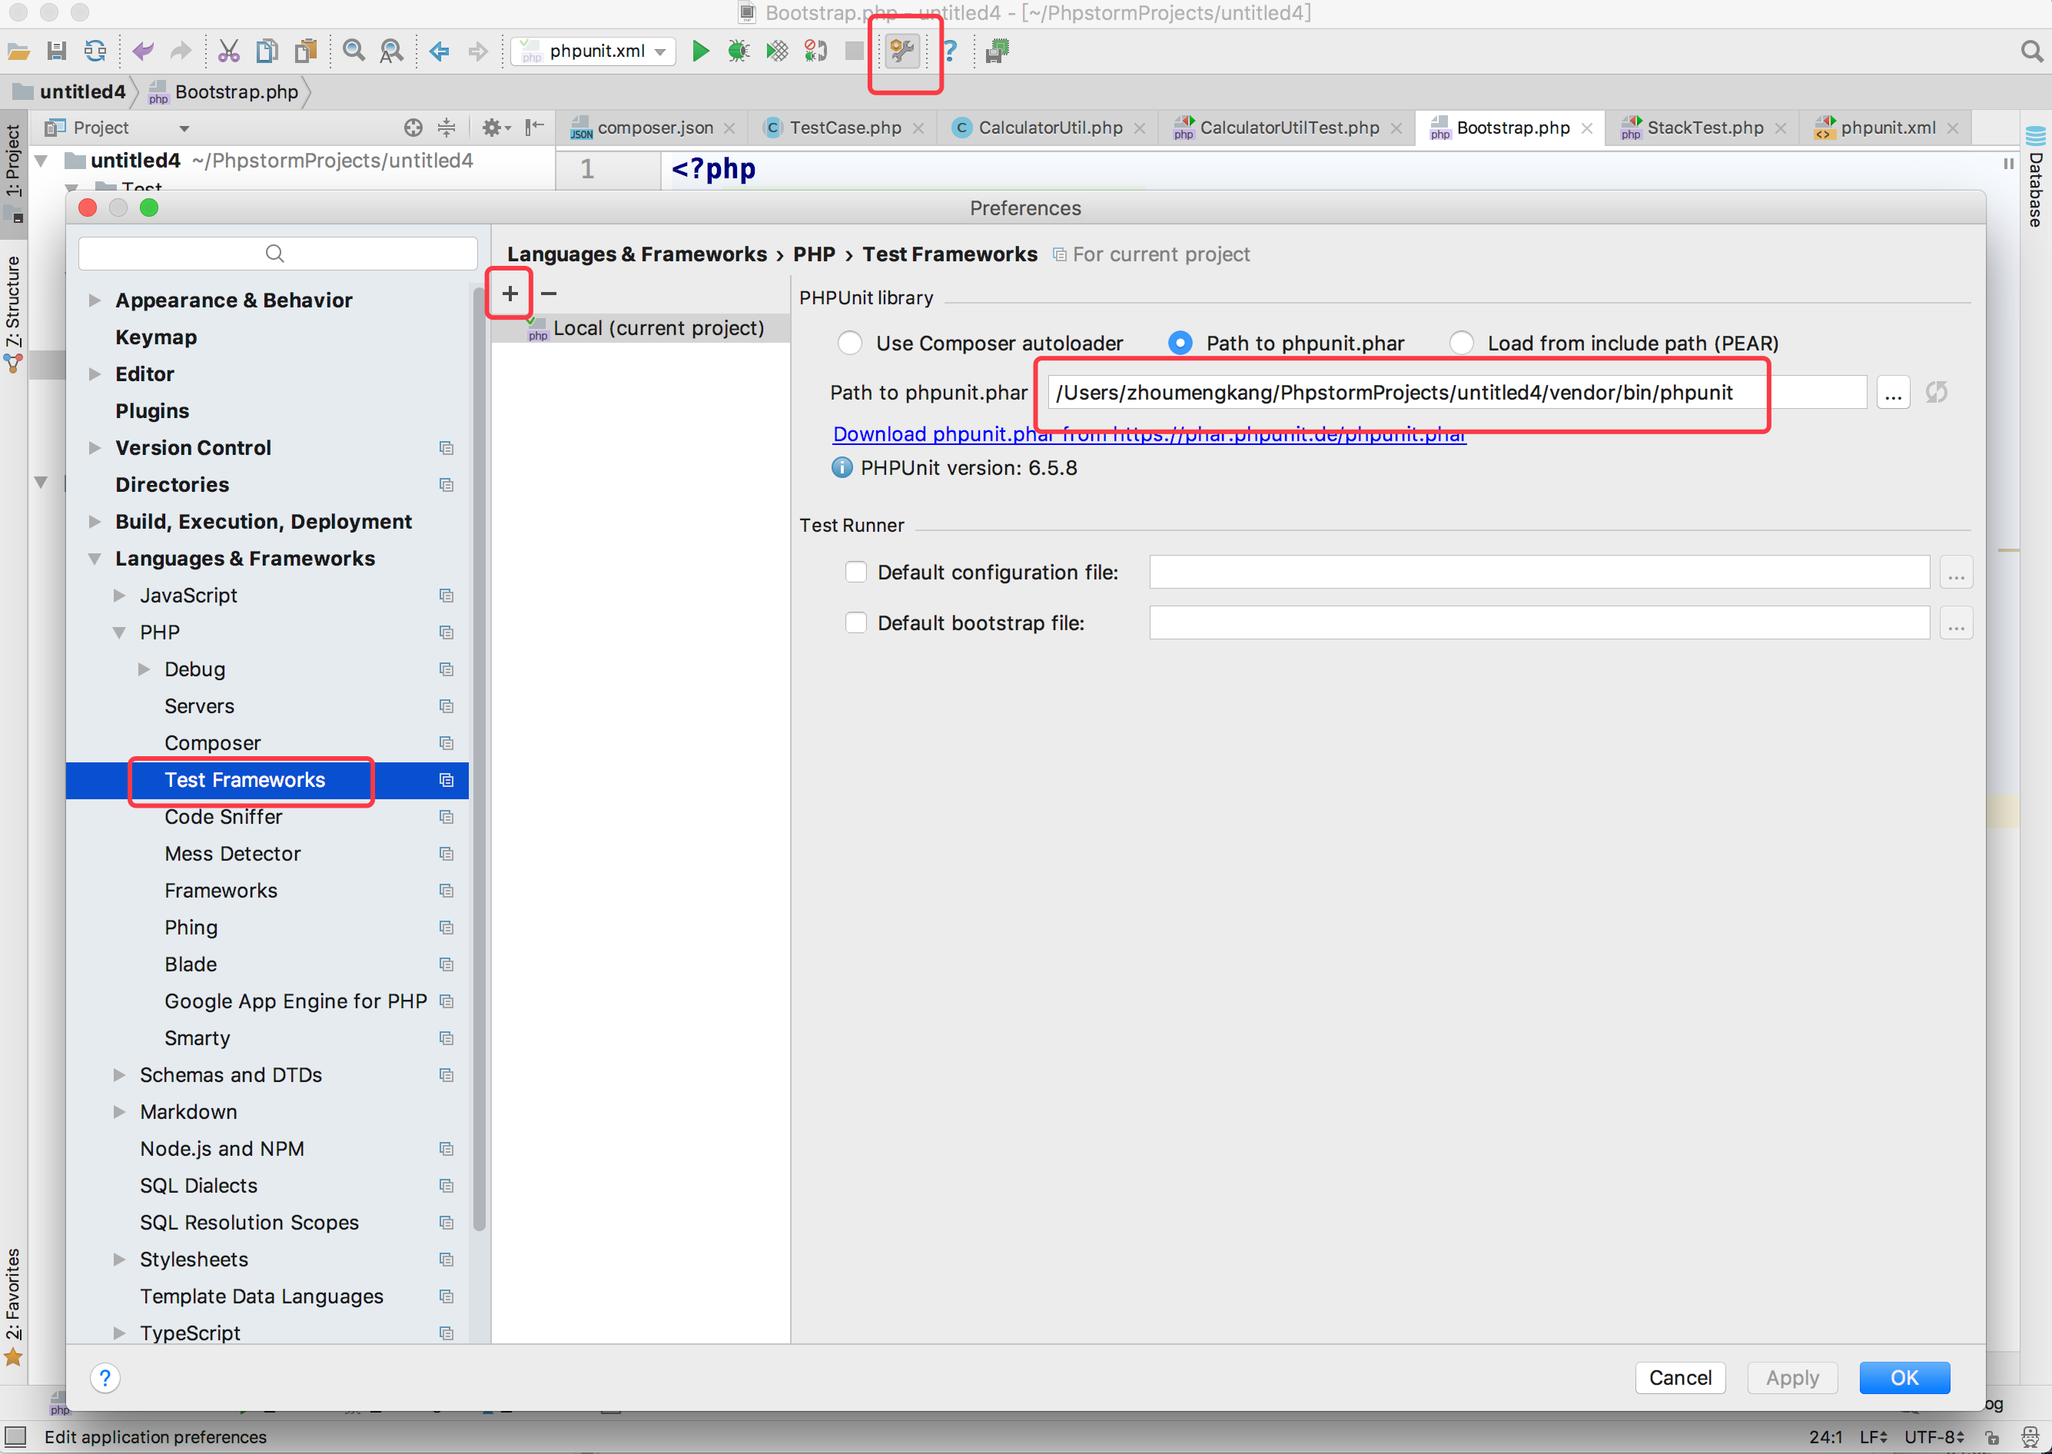Screen dimensions: 2052x1454
Task: Open the Preferences help question mark button
Action: [x=105, y=1377]
